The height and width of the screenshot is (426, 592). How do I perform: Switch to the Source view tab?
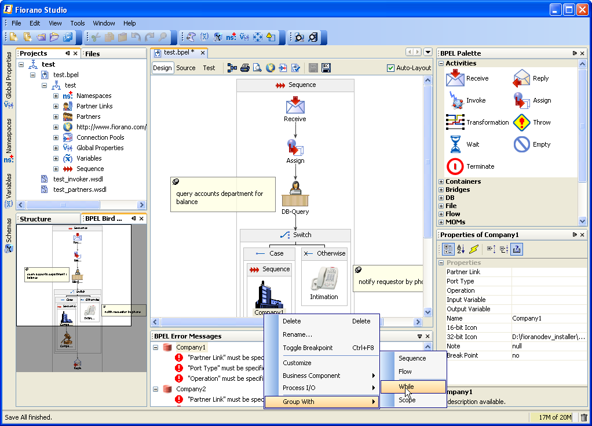(x=186, y=68)
